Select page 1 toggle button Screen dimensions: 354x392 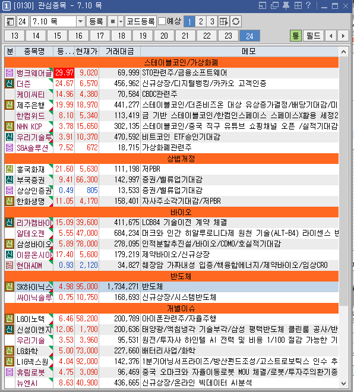[x=189, y=21]
